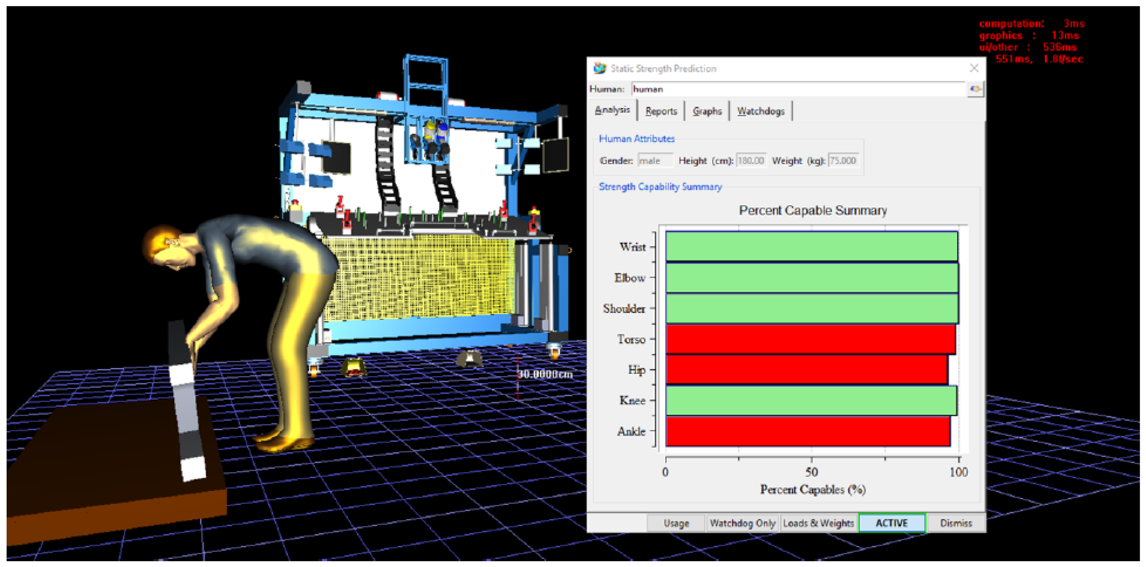The width and height of the screenshot is (1146, 567).
Task: Toggle the Watchdog Only button
Action: point(742,523)
